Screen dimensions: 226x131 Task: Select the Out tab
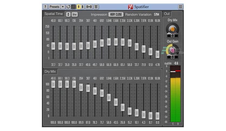coord(167,14)
